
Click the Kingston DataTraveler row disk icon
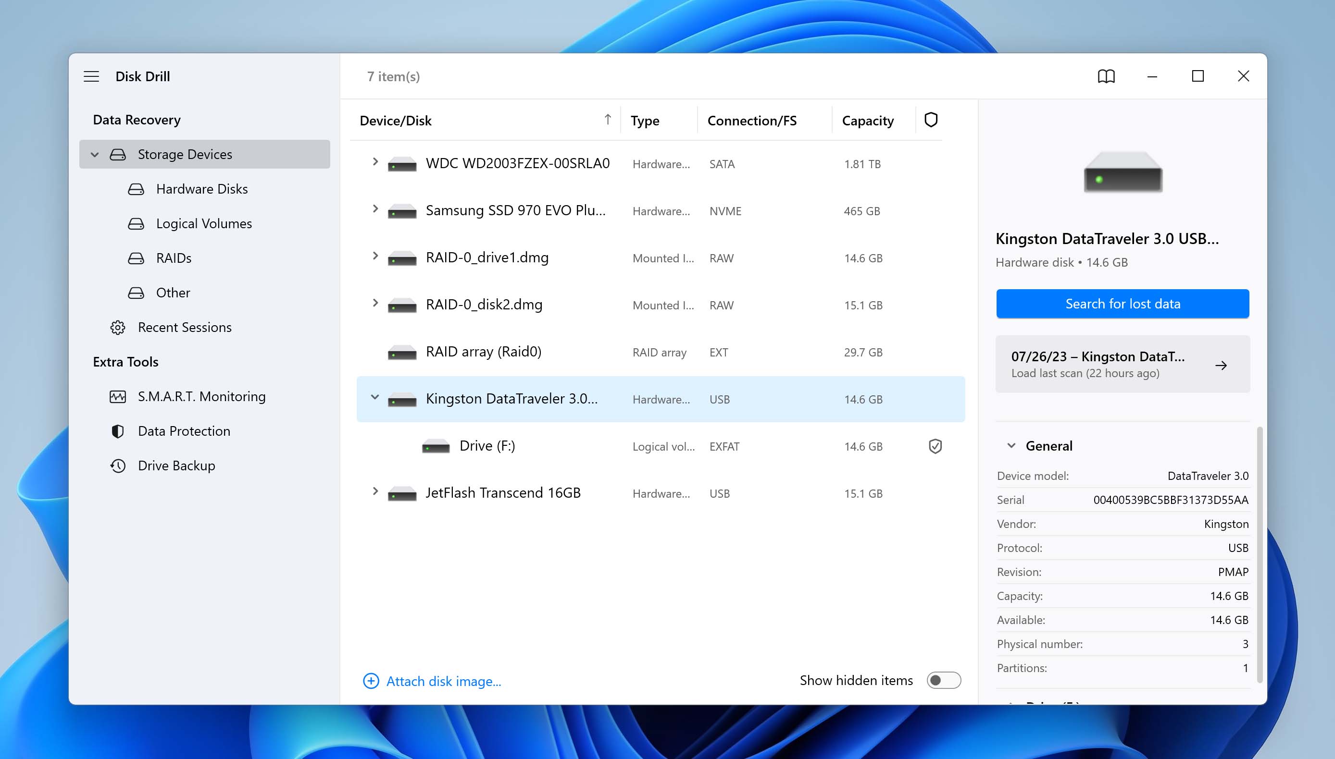(402, 399)
